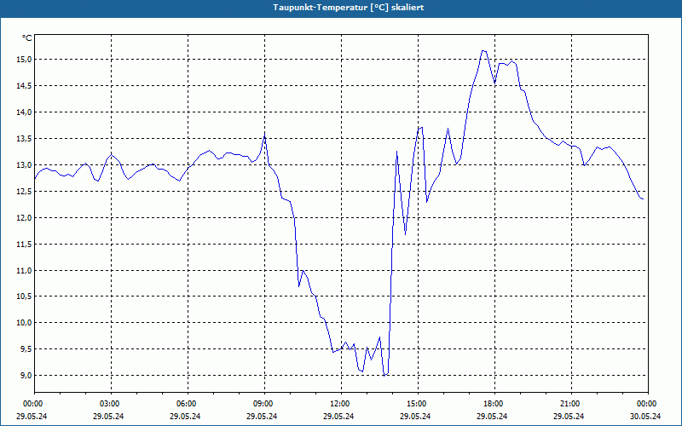682x426 pixels.
Task: Select the 29.05.24 date under 21:00
Action: (x=569, y=416)
